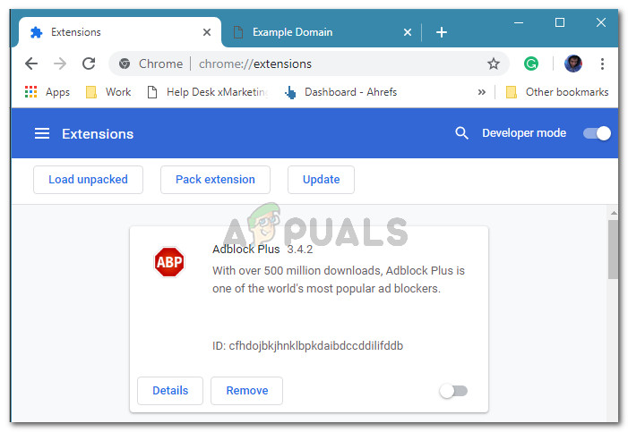Search extensions with the magnifier icon
Image resolution: width=628 pixels, height=432 pixels.
pos(461,132)
